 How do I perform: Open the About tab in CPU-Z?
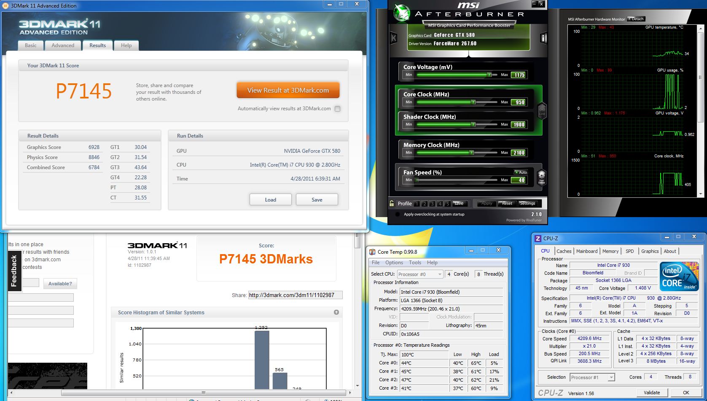(x=670, y=251)
